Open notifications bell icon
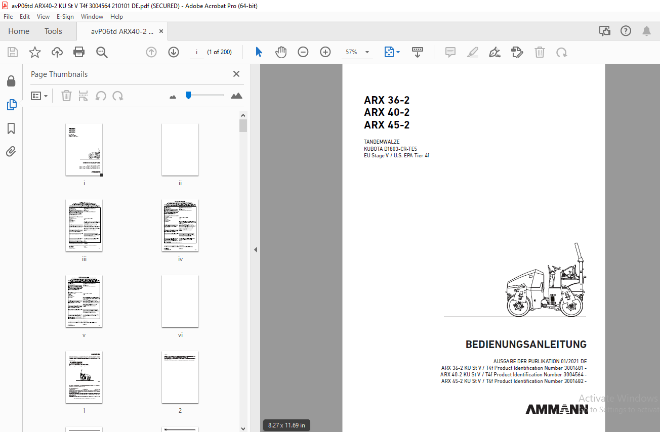 click(646, 31)
